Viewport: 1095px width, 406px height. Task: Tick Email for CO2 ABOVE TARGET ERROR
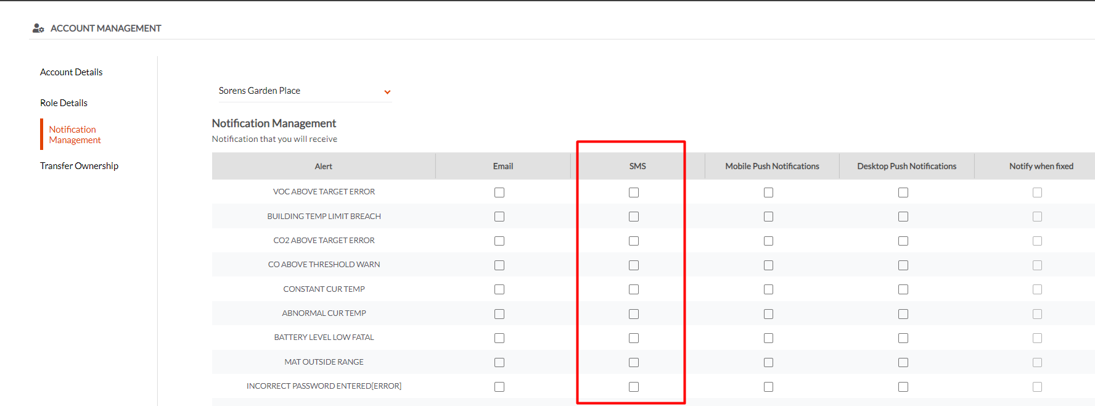pyautogui.click(x=499, y=241)
